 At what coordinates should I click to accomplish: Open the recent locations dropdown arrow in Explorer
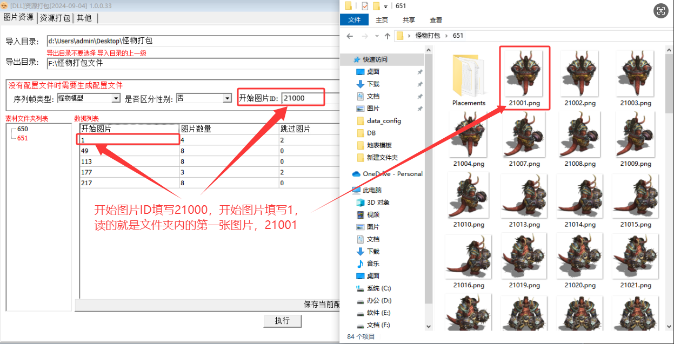(376, 36)
